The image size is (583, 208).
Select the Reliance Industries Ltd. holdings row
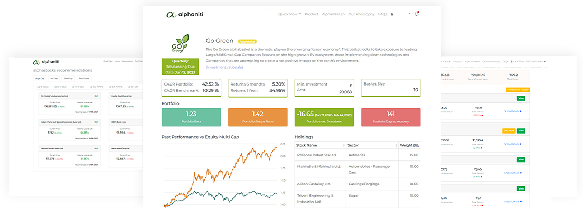tap(358, 155)
